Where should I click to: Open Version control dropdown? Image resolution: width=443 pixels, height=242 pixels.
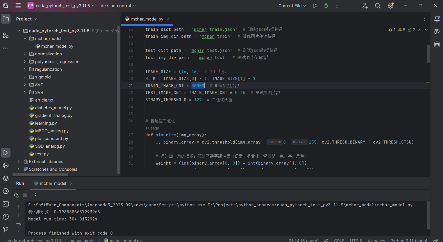click(x=118, y=6)
